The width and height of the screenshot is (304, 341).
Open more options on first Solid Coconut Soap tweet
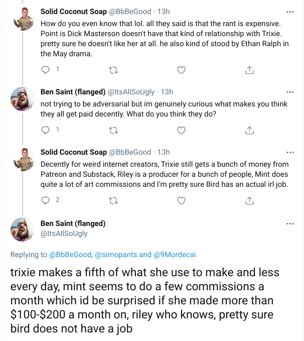tap(290, 12)
